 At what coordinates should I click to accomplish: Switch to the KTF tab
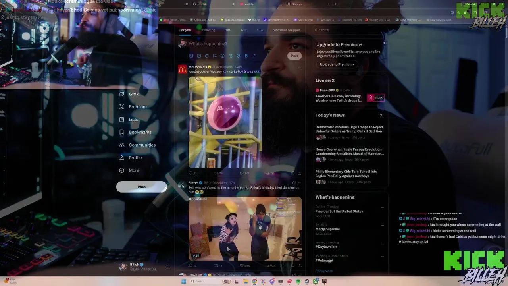click(x=244, y=30)
